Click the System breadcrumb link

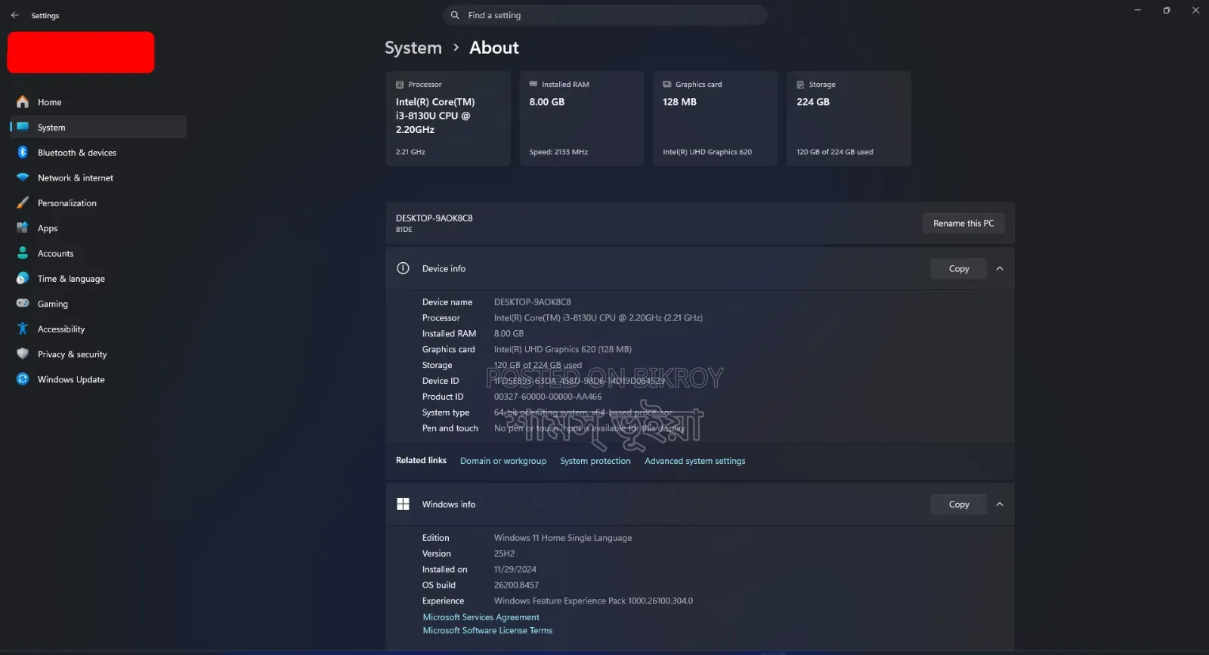[413, 48]
